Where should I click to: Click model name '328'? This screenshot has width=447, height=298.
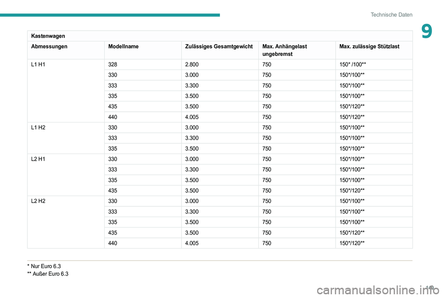(113, 64)
